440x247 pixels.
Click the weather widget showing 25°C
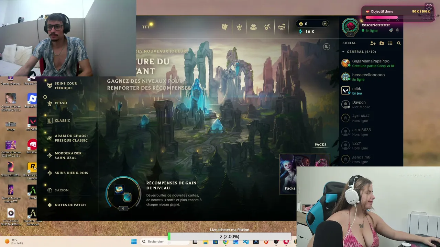14,242
